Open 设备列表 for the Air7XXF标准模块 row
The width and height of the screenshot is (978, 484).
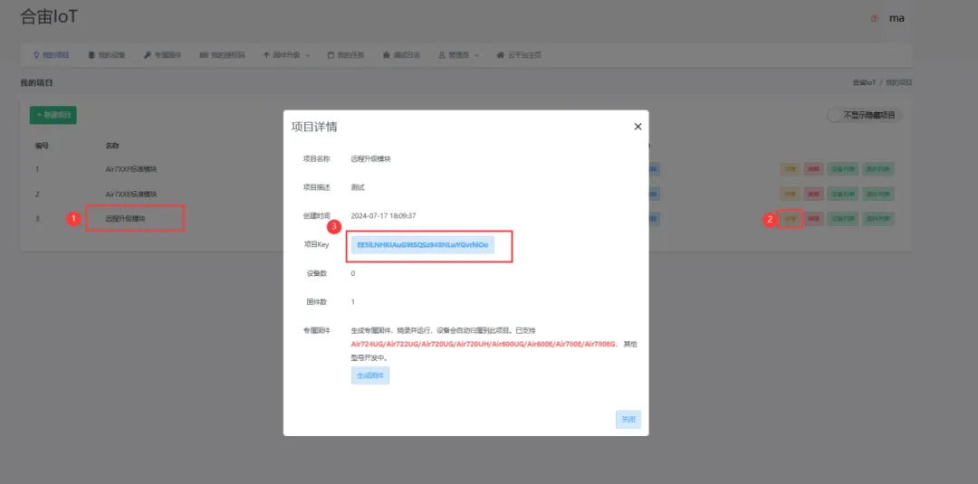pyautogui.click(x=843, y=169)
